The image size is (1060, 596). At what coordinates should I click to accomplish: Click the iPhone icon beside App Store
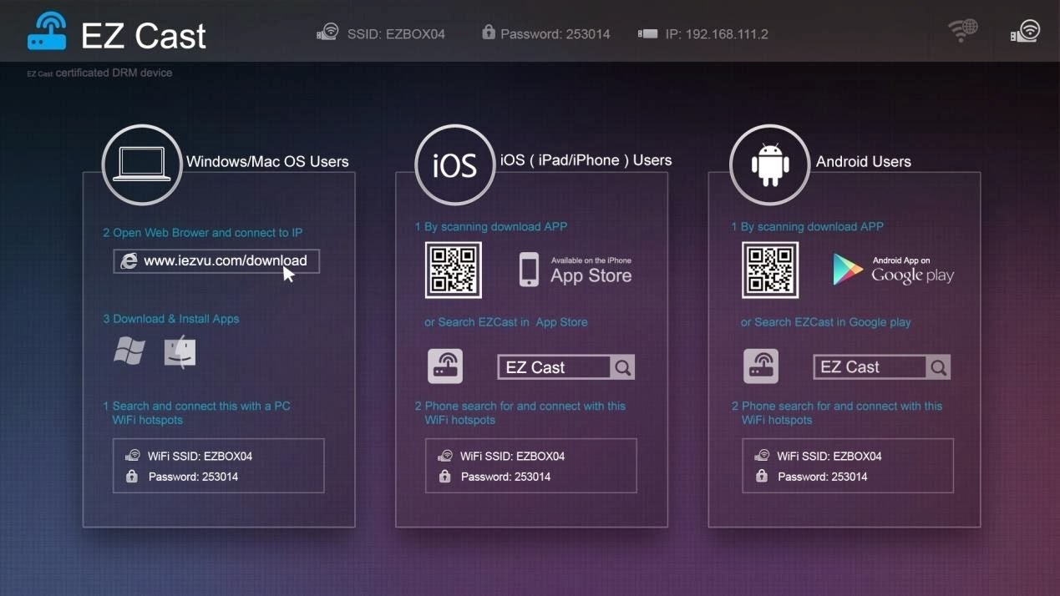(529, 270)
